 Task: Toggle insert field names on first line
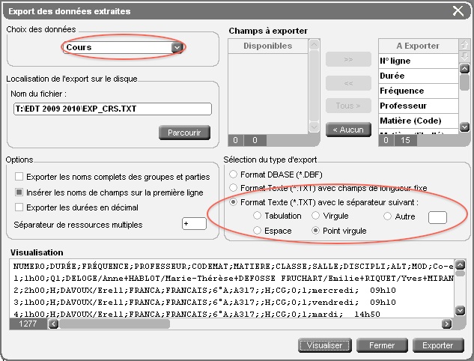click(19, 192)
